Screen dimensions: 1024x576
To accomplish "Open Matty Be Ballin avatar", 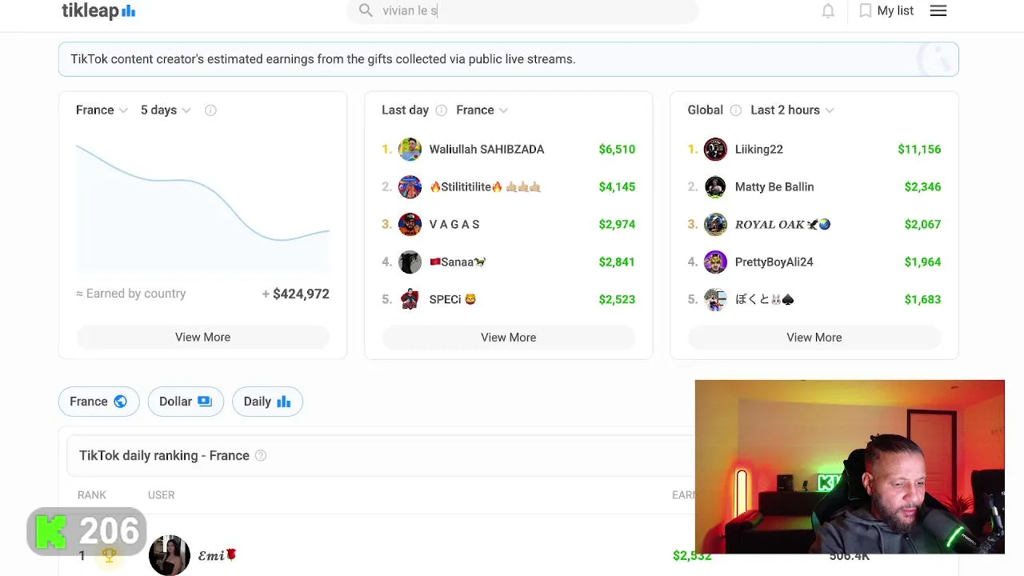I will pos(715,187).
